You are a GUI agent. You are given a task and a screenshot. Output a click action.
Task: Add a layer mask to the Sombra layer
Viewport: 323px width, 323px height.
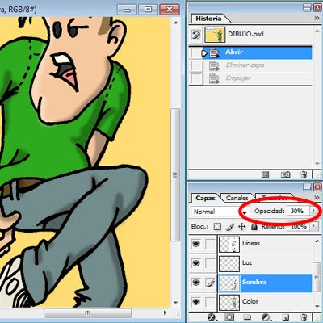tap(229, 317)
